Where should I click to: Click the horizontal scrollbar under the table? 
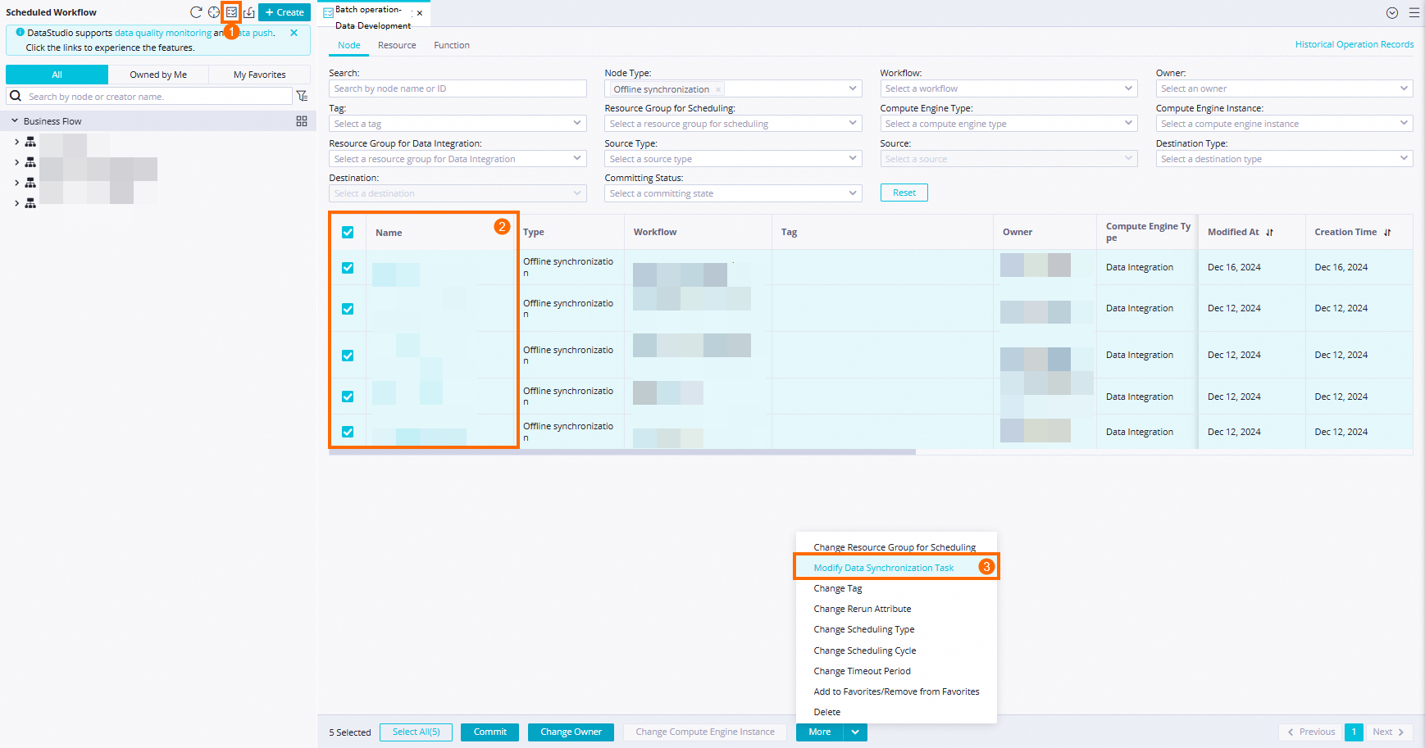[x=622, y=451]
